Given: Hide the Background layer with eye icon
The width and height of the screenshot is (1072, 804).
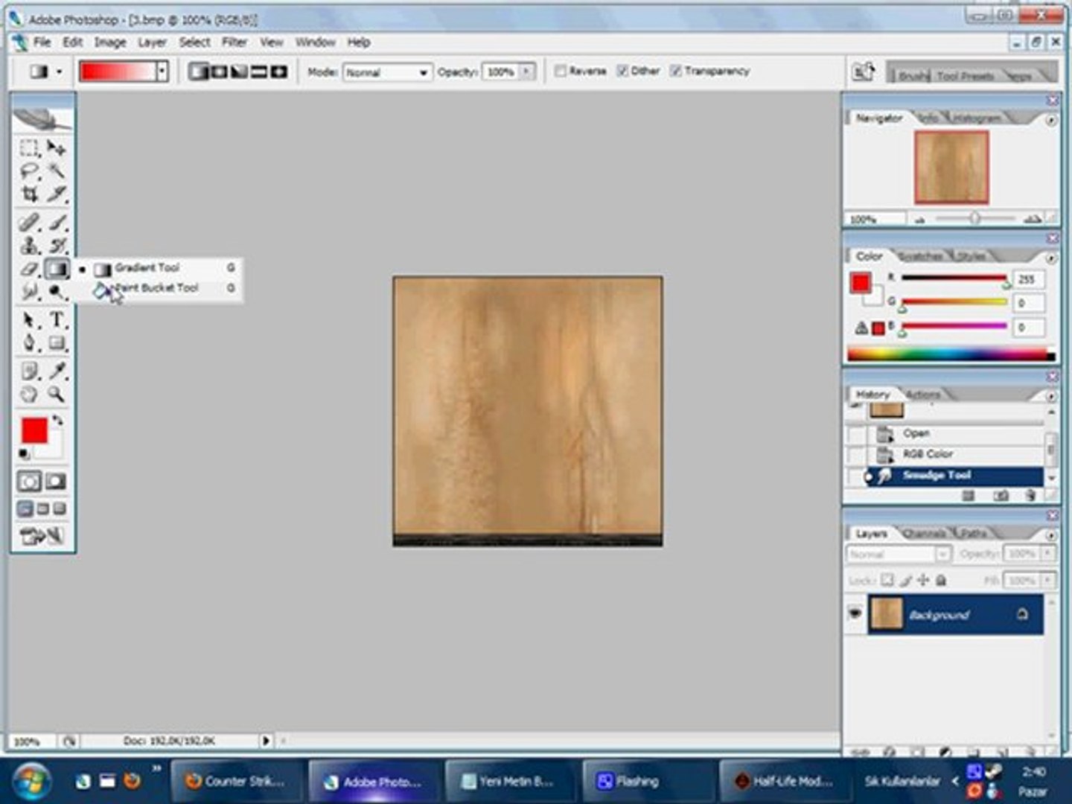Looking at the screenshot, I should [855, 613].
